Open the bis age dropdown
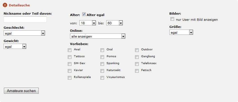 115,23
